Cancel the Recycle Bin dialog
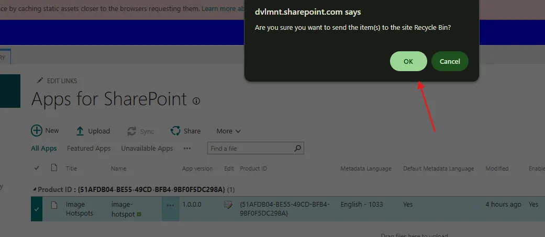The width and height of the screenshot is (545, 237). [449, 61]
